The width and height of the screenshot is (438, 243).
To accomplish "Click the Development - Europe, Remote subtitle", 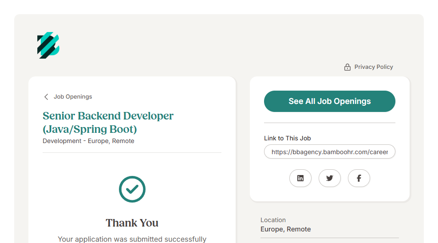I will pos(88,141).
